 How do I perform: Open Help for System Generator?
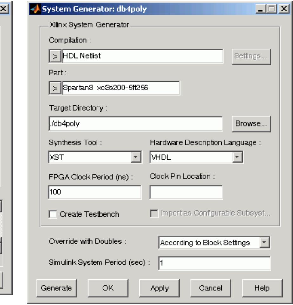point(262,288)
